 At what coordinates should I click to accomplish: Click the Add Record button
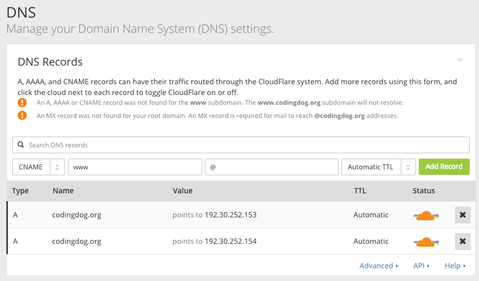(x=444, y=166)
